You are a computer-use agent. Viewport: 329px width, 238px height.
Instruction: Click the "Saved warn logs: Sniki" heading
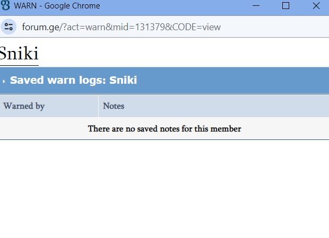tap(73, 81)
